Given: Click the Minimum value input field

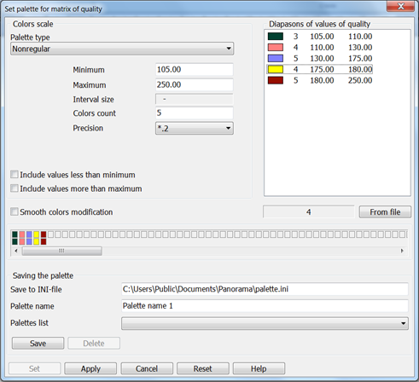Looking at the screenshot, I should point(195,69).
